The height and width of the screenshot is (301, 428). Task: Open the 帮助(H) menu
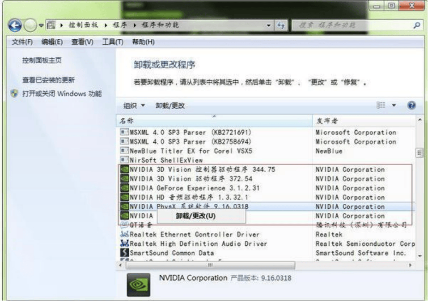[x=143, y=42]
